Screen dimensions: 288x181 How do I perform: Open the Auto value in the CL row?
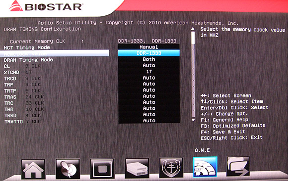(149, 65)
